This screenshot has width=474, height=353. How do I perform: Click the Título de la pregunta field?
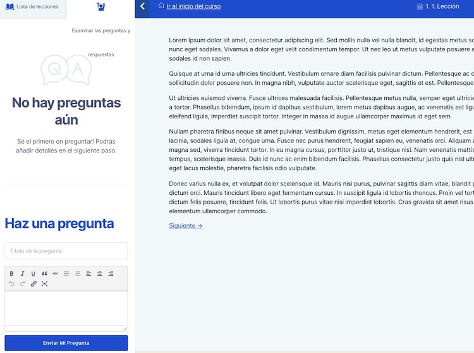66,251
